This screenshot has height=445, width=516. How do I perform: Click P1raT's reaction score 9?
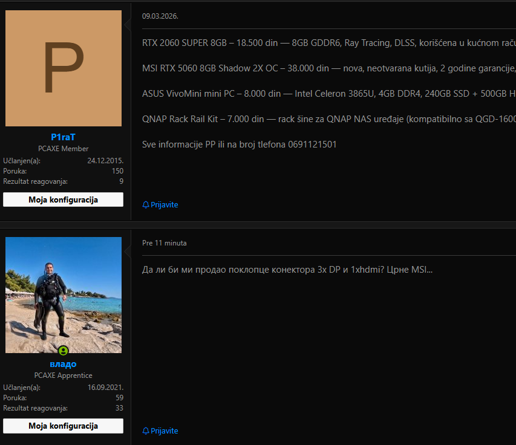(x=122, y=181)
